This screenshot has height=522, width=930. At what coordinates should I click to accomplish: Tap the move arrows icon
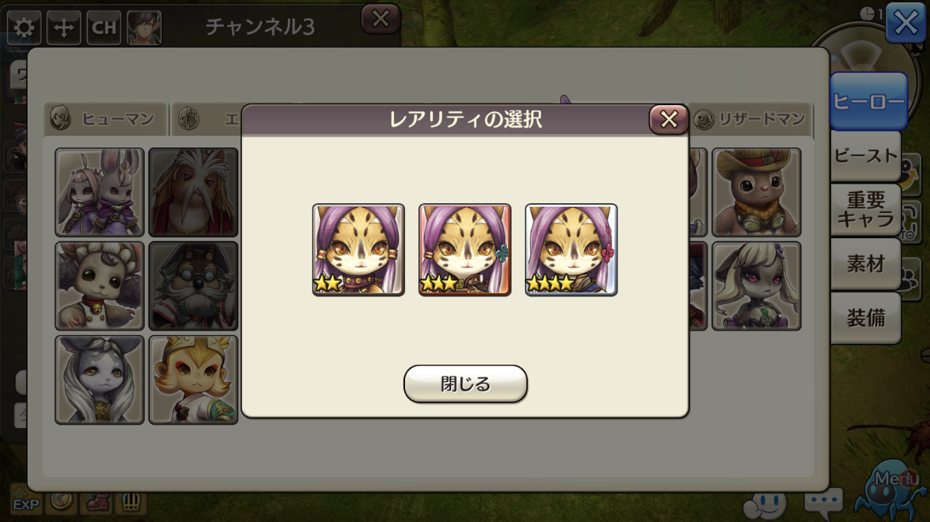pyautogui.click(x=63, y=28)
